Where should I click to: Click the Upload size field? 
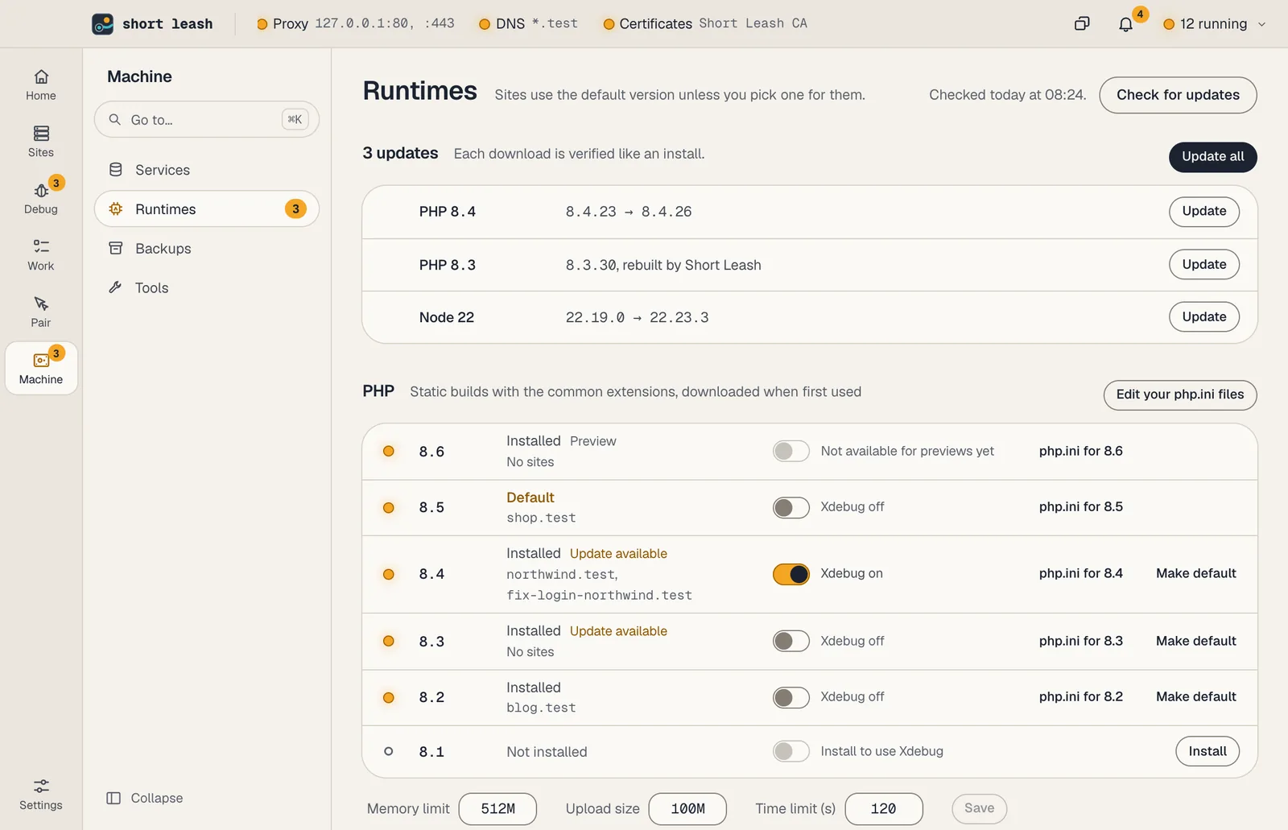click(x=687, y=809)
